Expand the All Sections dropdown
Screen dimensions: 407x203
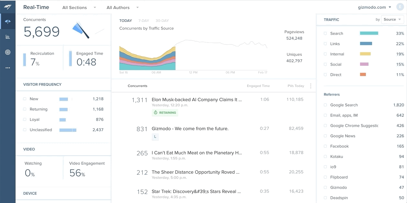pos(79,7)
